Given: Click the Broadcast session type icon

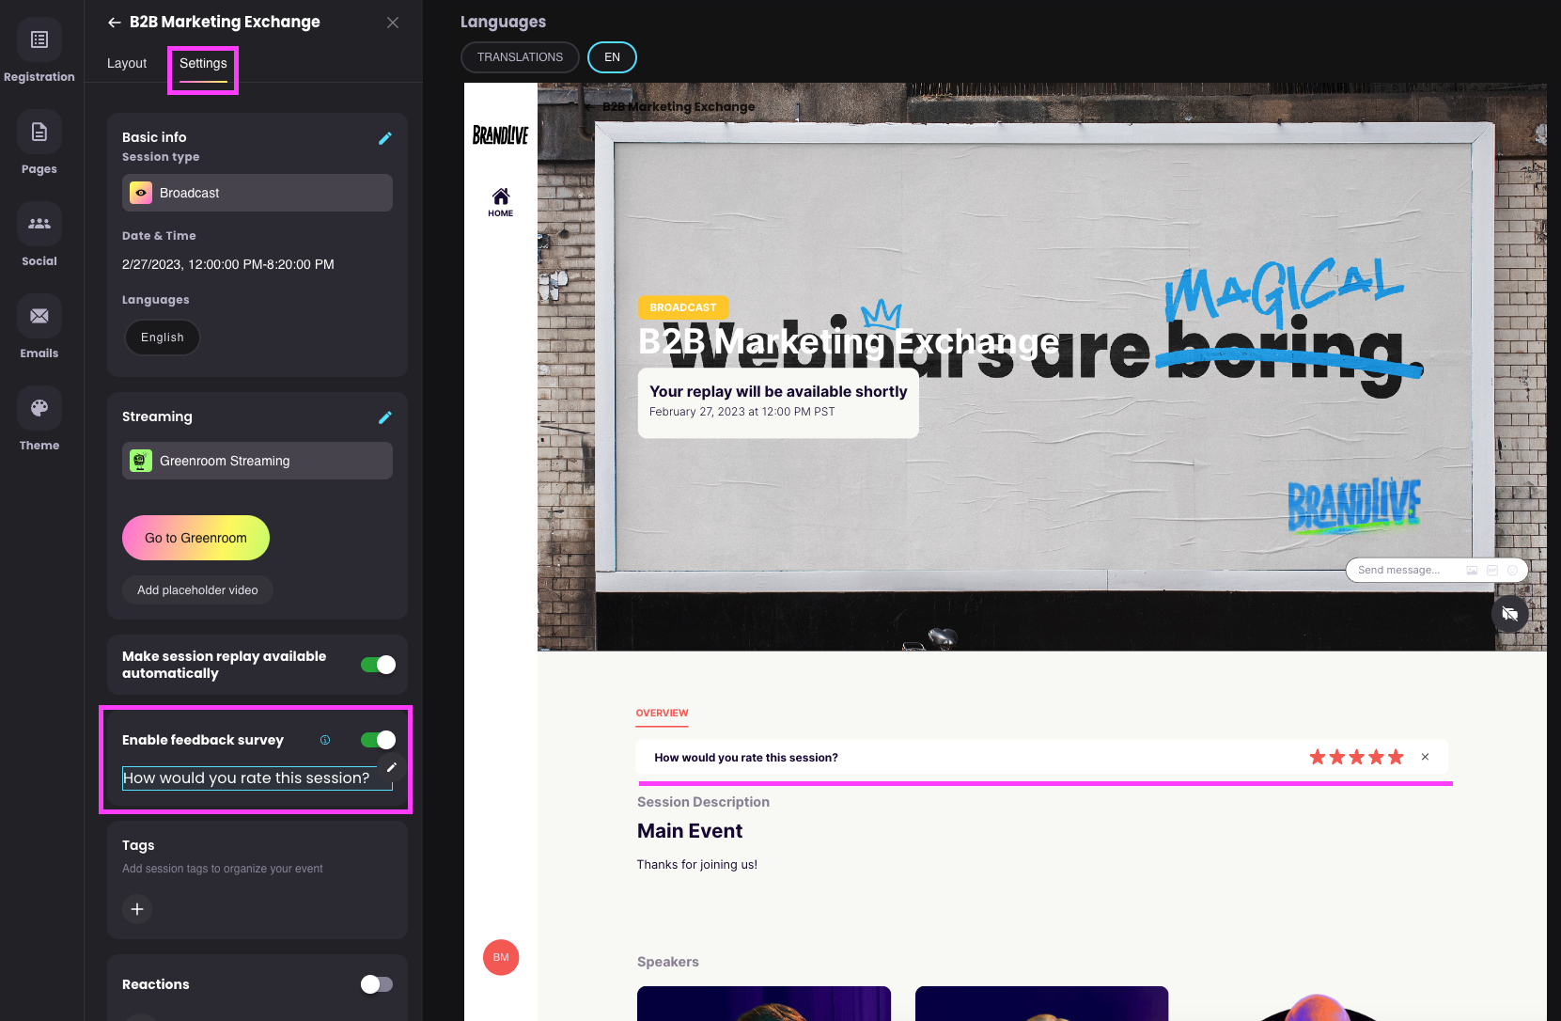Looking at the screenshot, I should click(141, 193).
